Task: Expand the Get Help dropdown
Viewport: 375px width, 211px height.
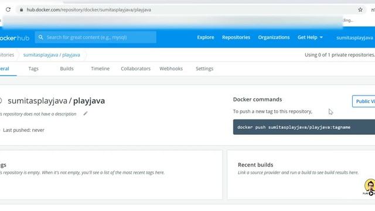Action: [x=310, y=38]
